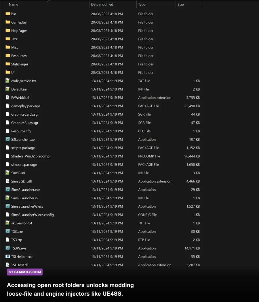This screenshot has width=259, height=302.
Task: Click the 4,466 KB size value
Action: click(193, 181)
